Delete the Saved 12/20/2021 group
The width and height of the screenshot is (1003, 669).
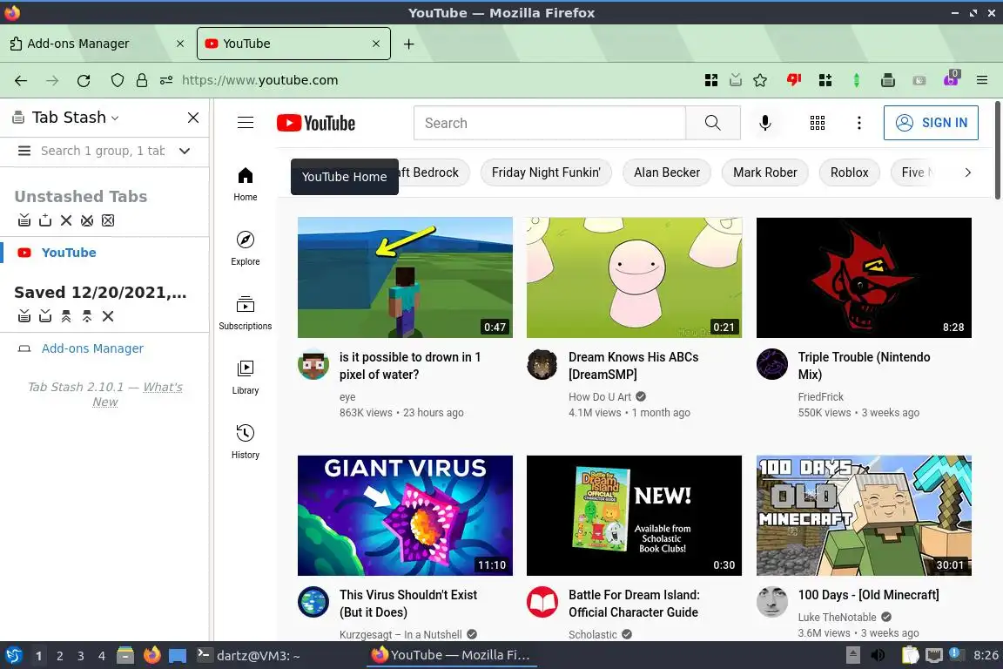108,316
